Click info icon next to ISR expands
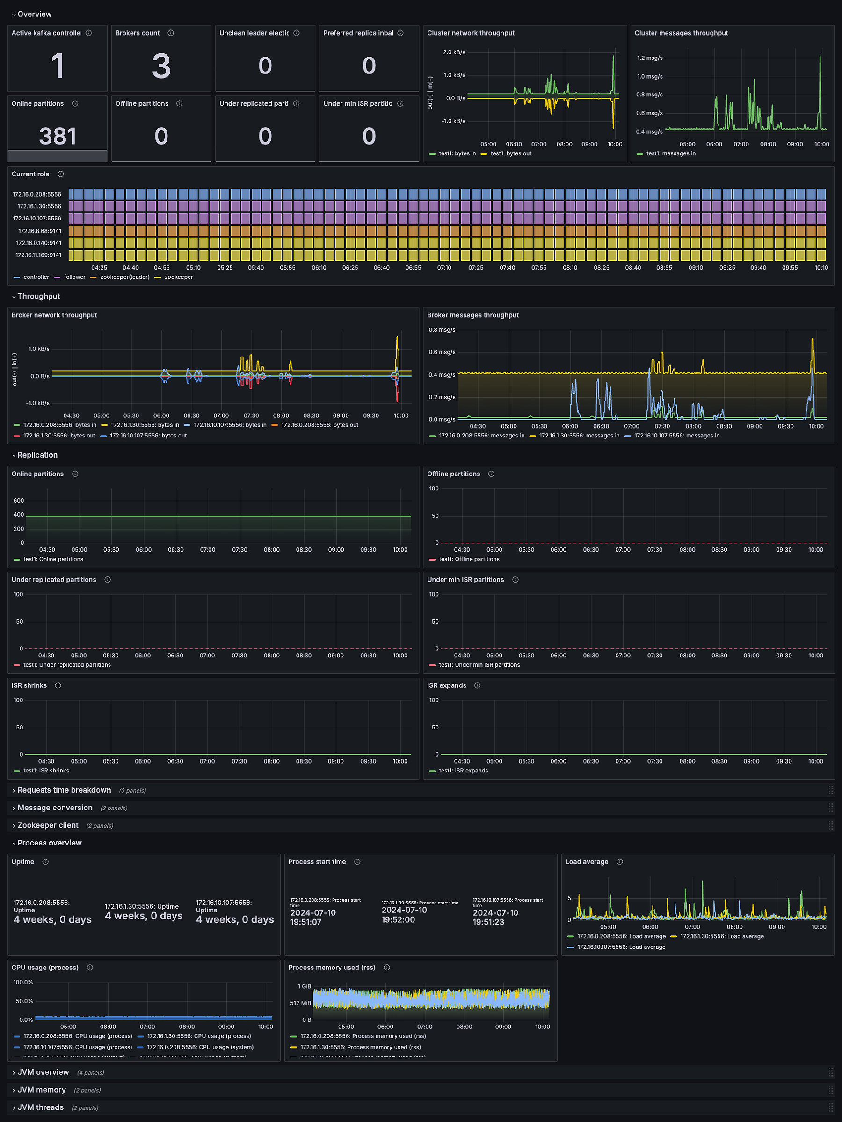Viewport: 842px width, 1122px height. point(477,685)
